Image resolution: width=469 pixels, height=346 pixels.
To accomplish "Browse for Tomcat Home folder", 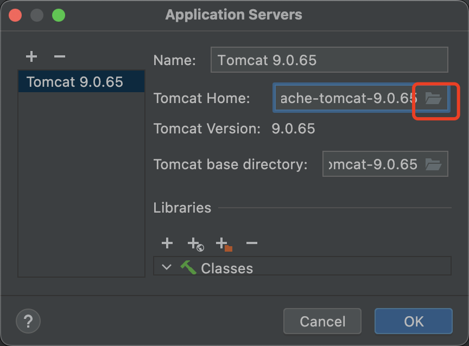I will pos(433,98).
